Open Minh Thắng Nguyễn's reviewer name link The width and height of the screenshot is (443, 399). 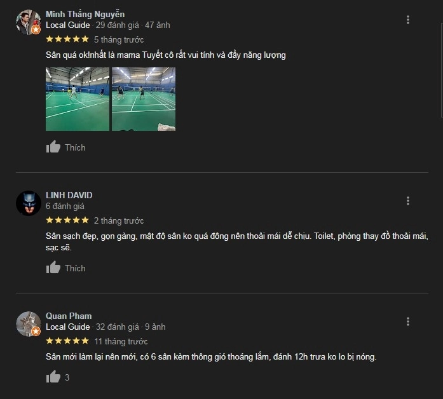tap(85, 14)
